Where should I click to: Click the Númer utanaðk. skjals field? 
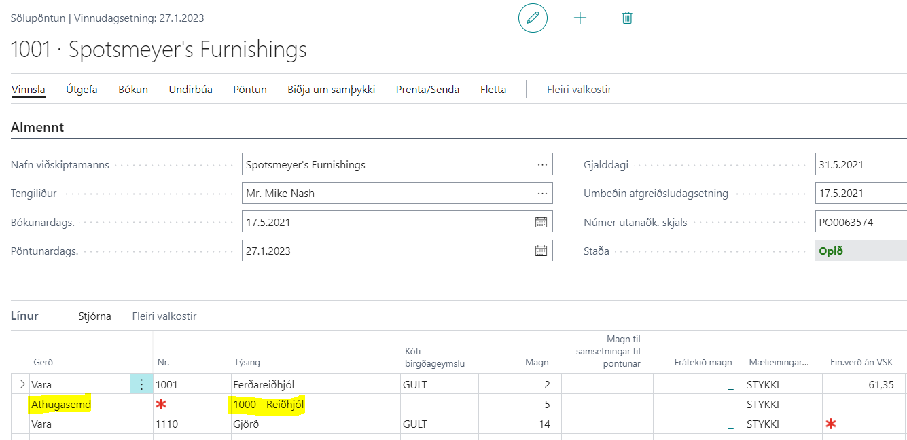[x=859, y=222]
